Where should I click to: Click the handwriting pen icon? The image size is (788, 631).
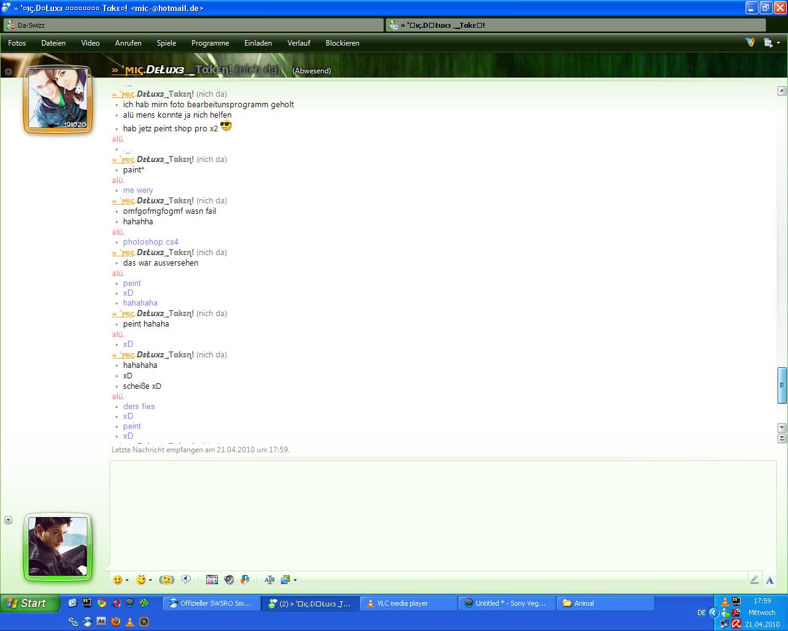pos(754,580)
